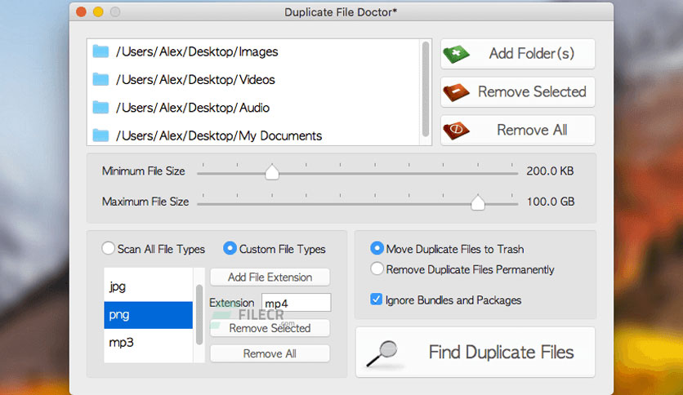Select /Users/Alex/Desktop/Audio path
This screenshot has width=683, height=395.
(x=193, y=108)
